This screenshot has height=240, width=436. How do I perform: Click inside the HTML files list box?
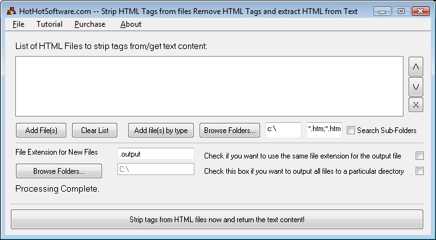209,87
